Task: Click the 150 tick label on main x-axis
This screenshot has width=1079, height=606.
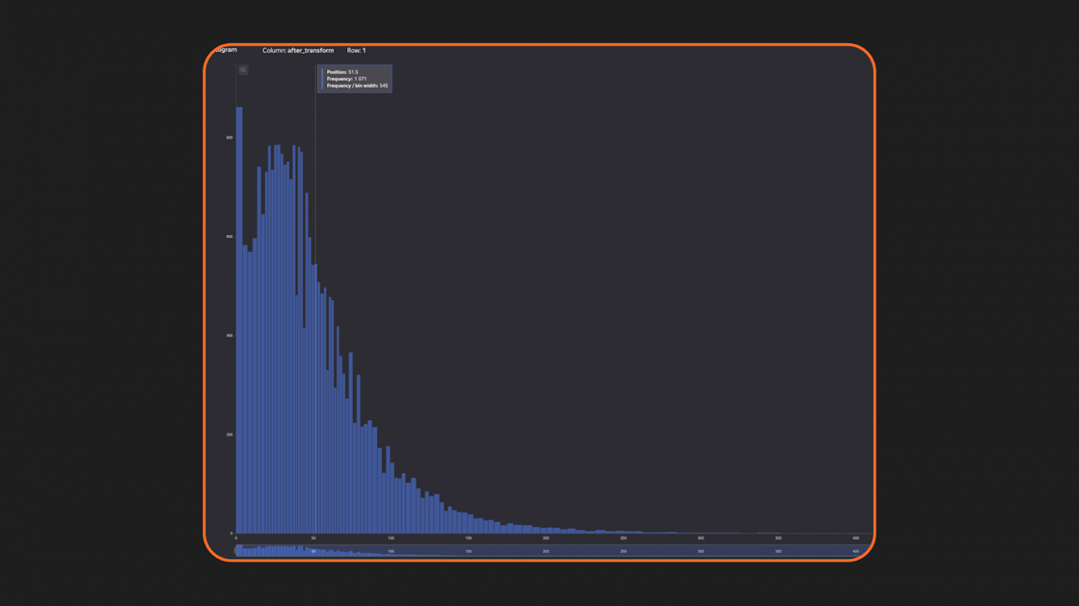Action: 468,538
